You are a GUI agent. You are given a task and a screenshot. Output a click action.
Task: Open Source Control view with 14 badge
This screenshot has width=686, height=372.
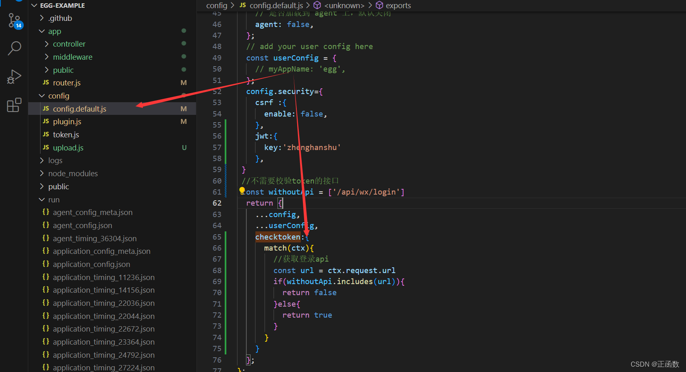coord(15,20)
